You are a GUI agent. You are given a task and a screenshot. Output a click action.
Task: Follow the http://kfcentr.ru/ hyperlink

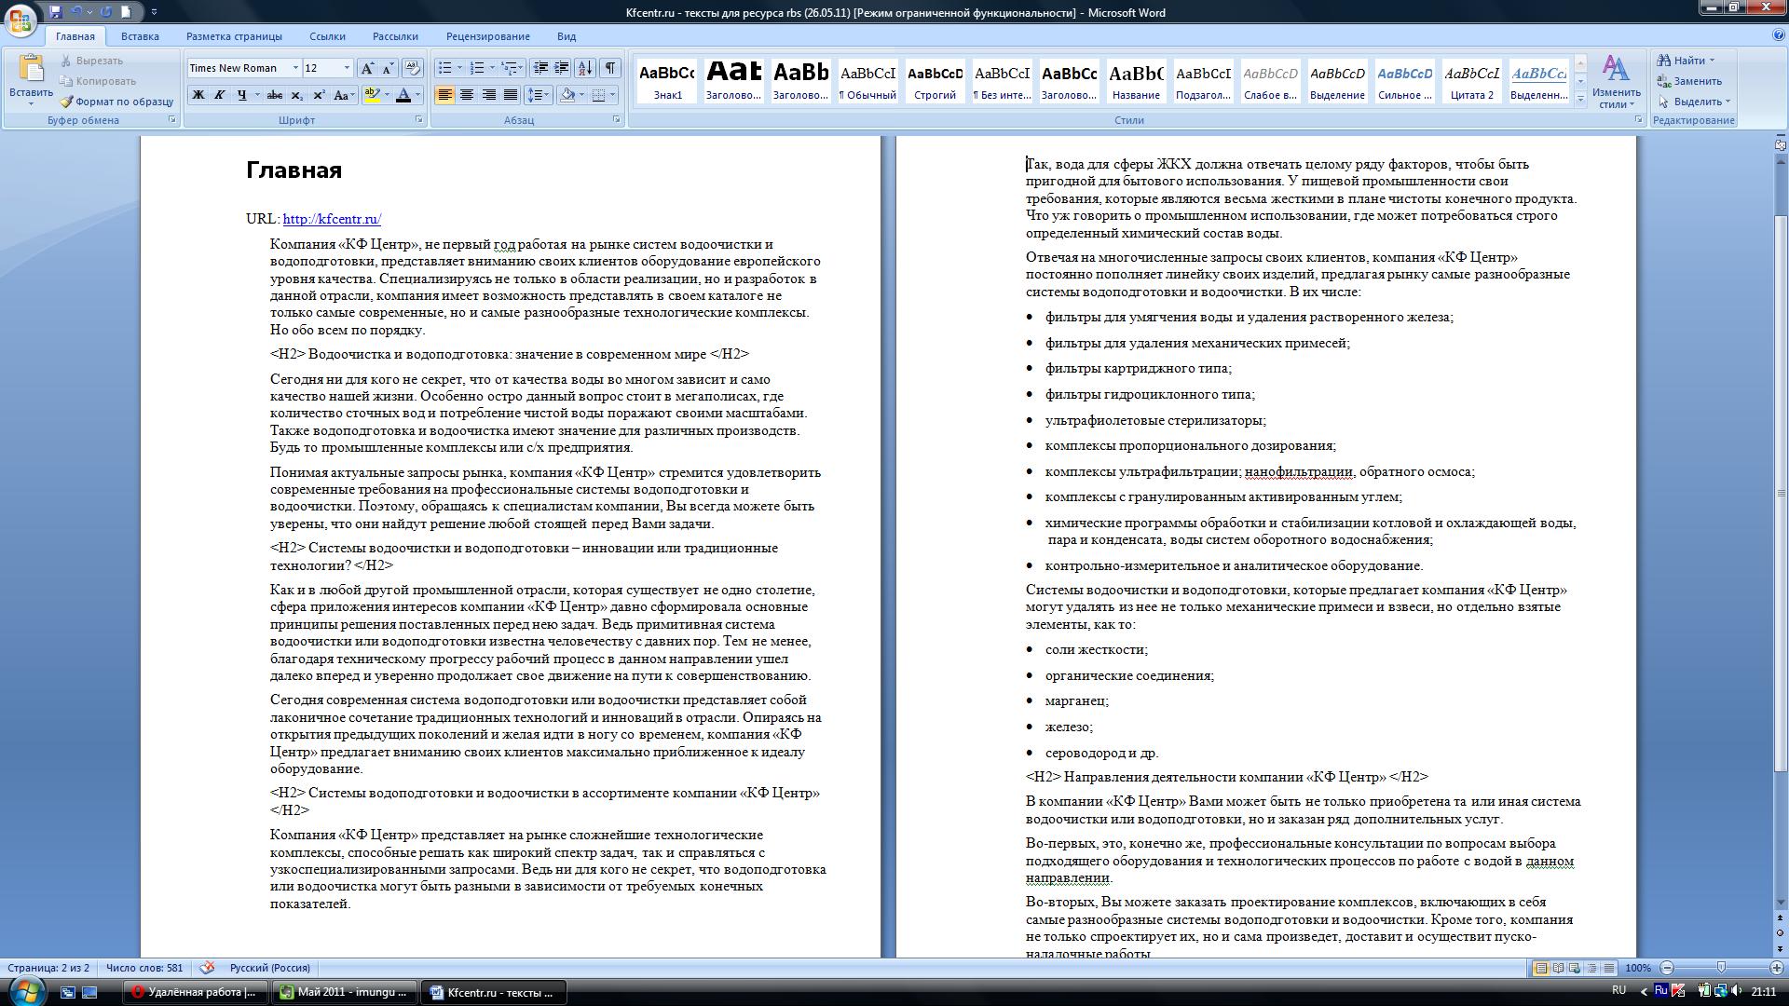(x=332, y=219)
